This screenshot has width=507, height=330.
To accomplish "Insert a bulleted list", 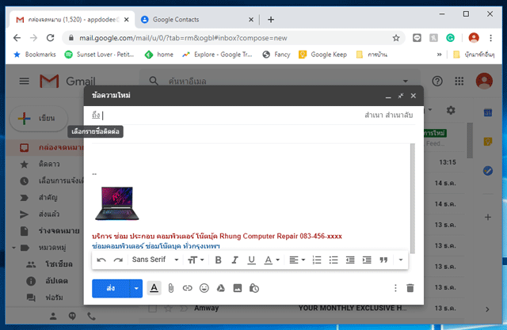I will tap(334, 260).
